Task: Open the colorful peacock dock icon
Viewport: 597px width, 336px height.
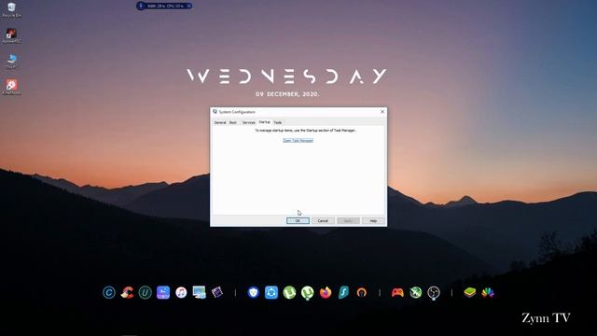Action: point(488,292)
